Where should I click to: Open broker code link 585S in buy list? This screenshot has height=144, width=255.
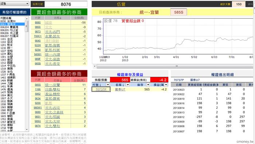(x=38, y=85)
